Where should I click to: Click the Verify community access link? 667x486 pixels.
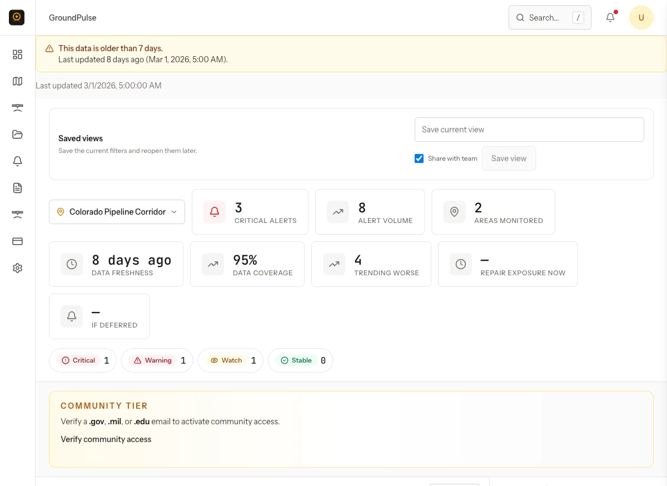106,439
